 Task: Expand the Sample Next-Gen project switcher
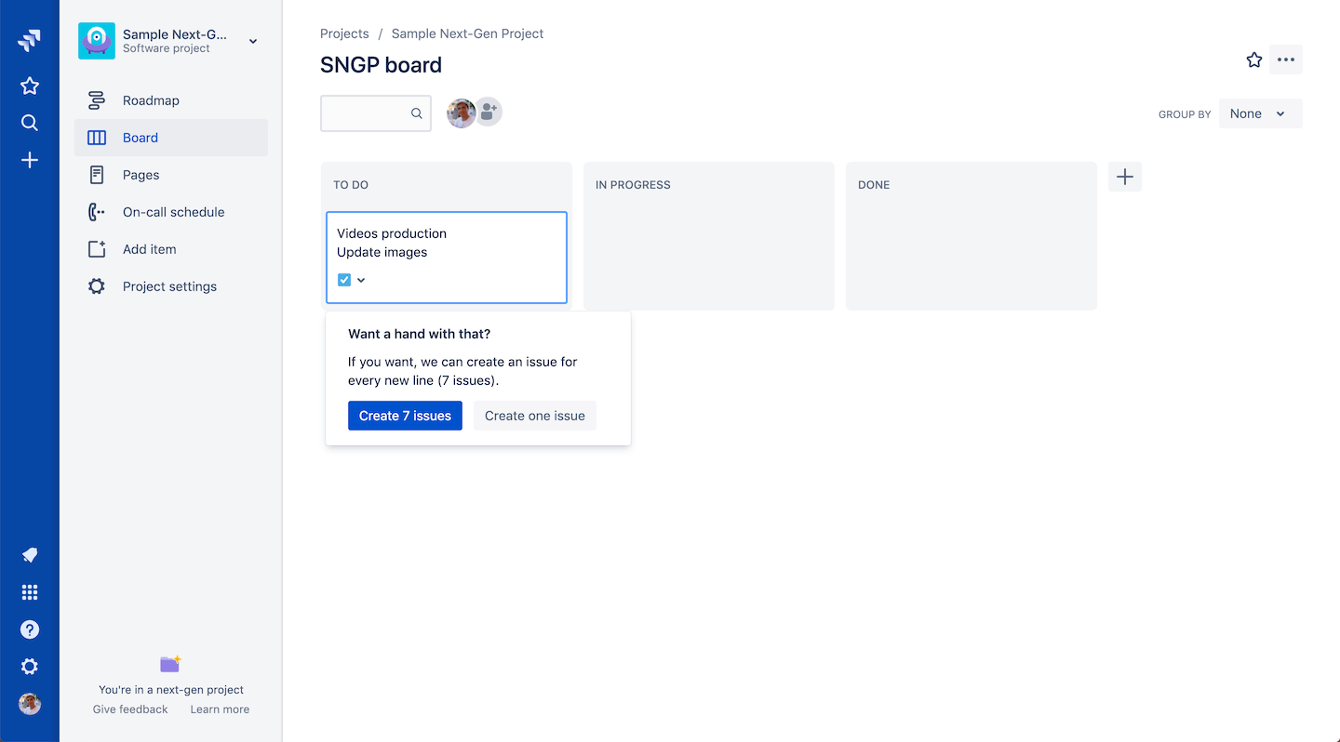(253, 41)
